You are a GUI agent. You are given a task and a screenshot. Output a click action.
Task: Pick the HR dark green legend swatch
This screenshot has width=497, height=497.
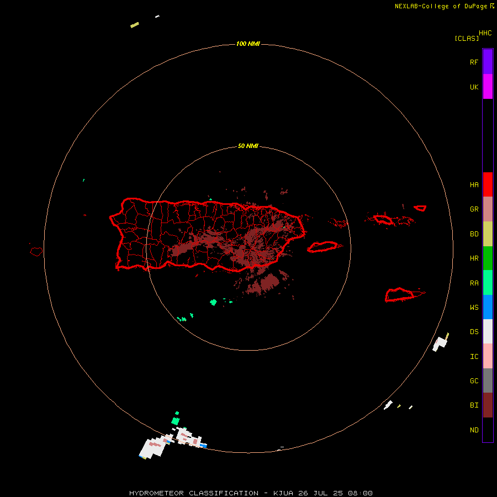coord(488,258)
